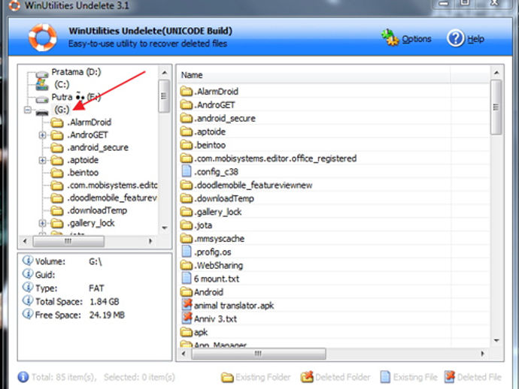Click the file list horizontal scrollbar thumb
The height and width of the screenshot is (389, 519).
259,354
